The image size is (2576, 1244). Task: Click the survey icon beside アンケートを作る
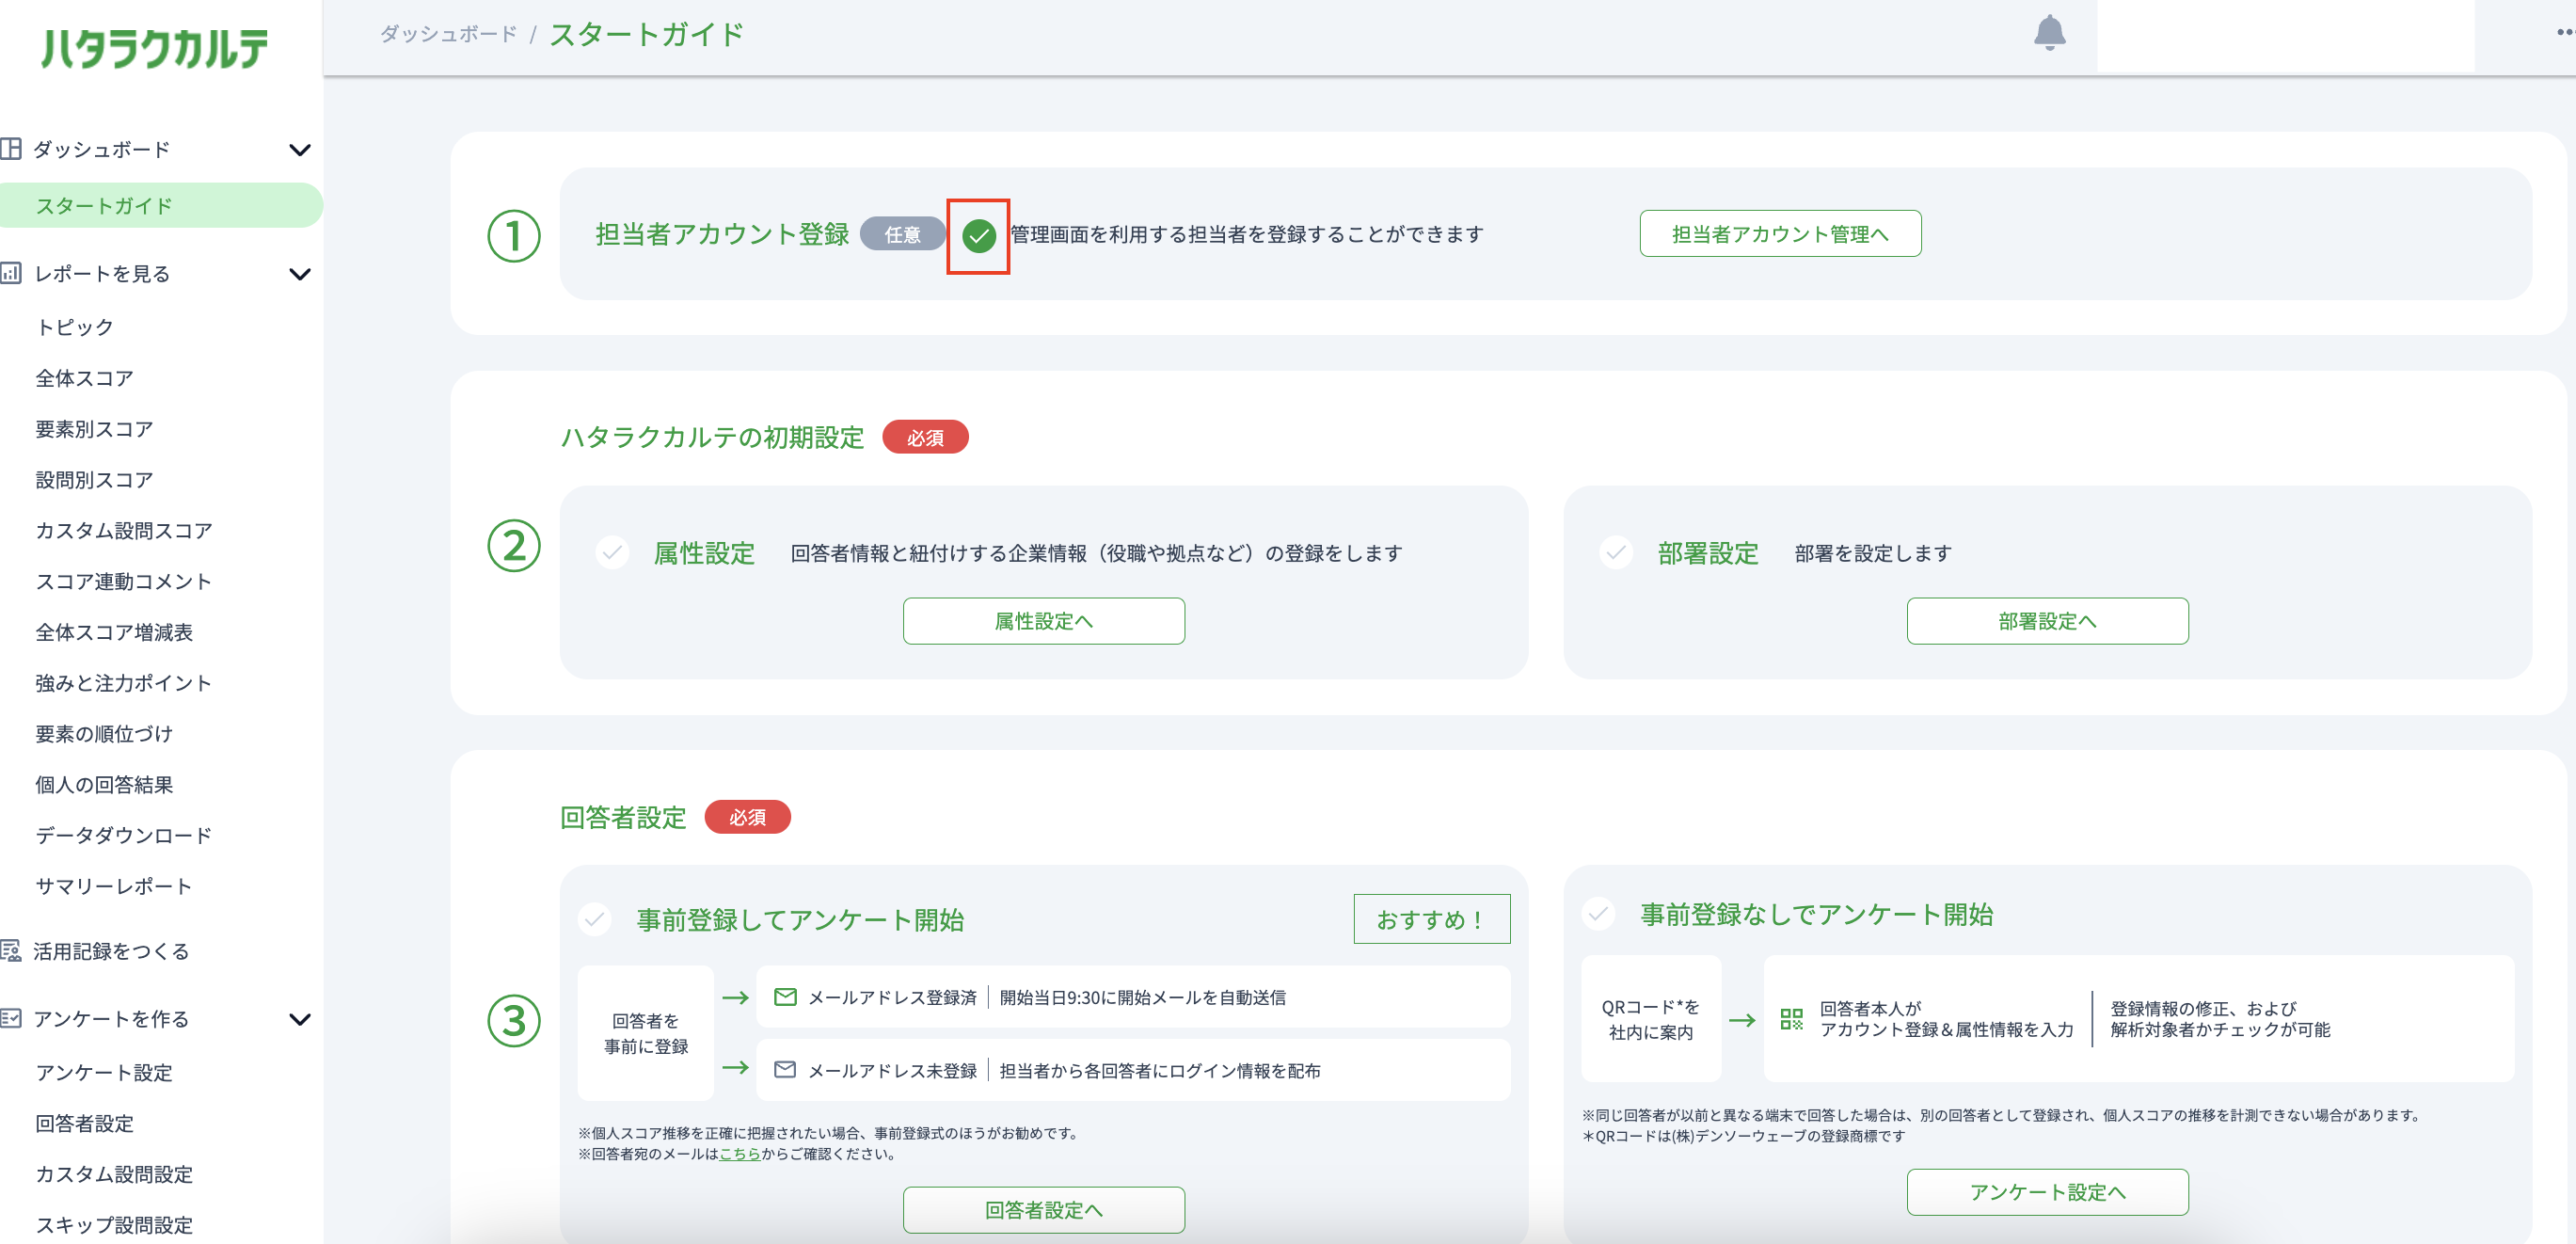[x=11, y=1018]
